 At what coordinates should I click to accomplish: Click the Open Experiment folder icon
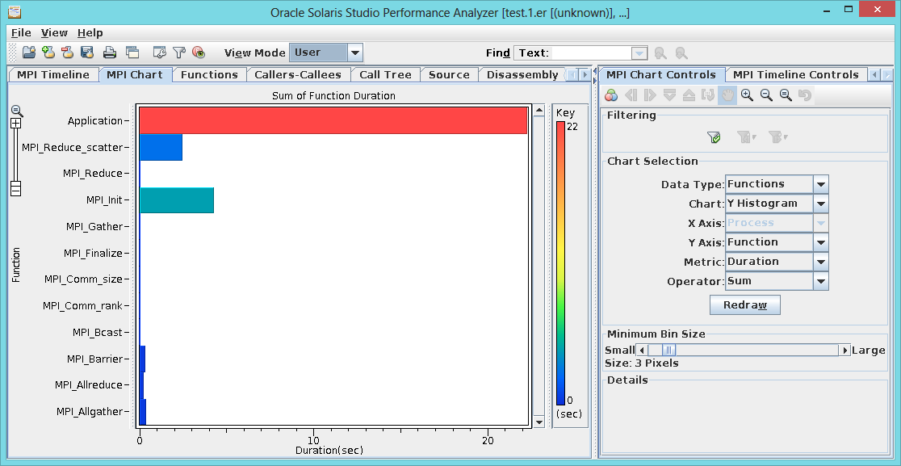[x=29, y=52]
